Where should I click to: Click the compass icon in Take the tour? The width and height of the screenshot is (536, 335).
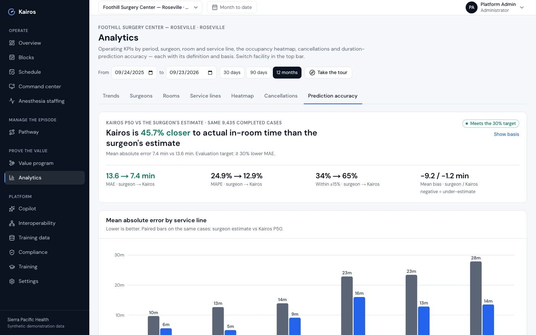(x=312, y=73)
